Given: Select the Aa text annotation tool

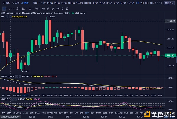Looking at the screenshot, I should [x=43, y=9].
